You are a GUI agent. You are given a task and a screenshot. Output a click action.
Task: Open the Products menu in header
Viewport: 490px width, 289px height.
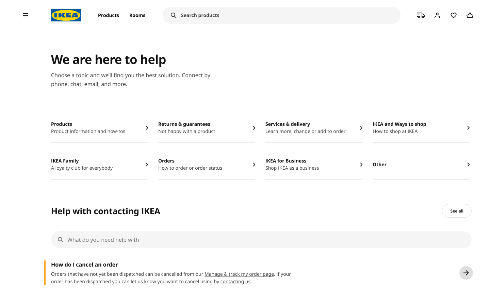tap(109, 15)
